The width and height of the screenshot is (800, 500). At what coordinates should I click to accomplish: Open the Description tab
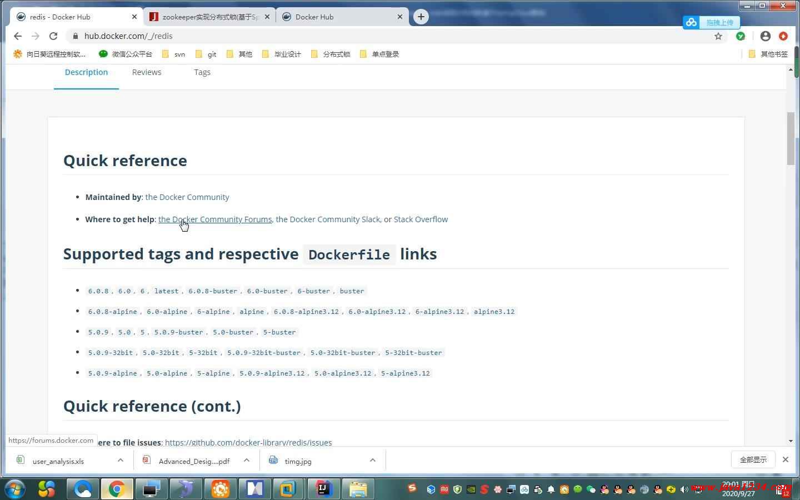click(86, 72)
